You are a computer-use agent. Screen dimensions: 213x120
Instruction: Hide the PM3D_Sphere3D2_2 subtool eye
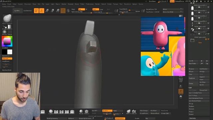208,7
